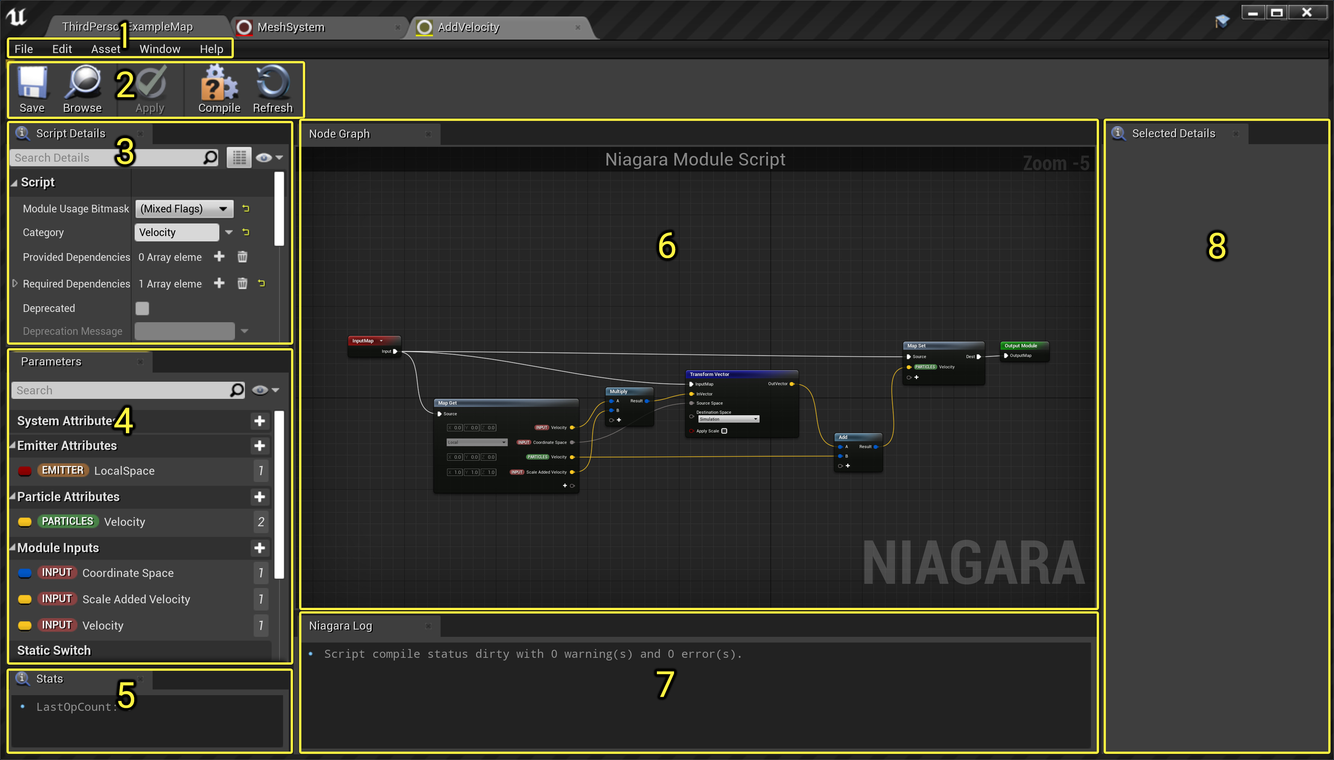Click trash icon for Required Dependencies
The width and height of the screenshot is (1334, 760).
pos(242,283)
